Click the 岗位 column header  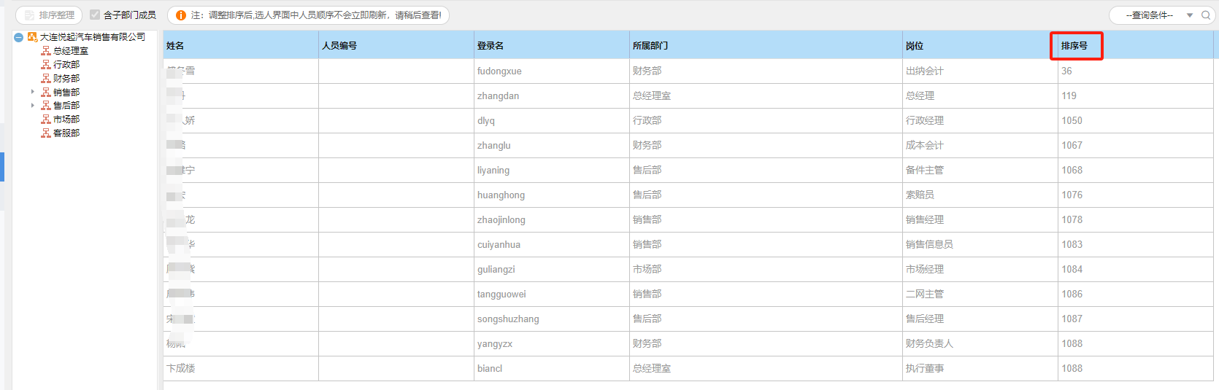915,46
